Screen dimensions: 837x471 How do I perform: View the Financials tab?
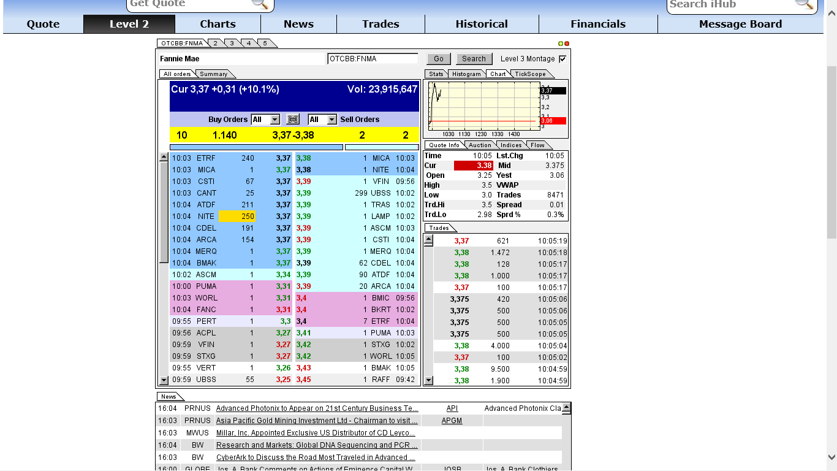tap(598, 24)
